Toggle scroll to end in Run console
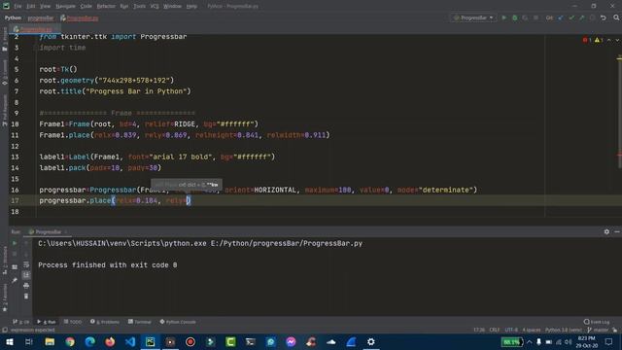The image size is (622, 350). click(26, 274)
